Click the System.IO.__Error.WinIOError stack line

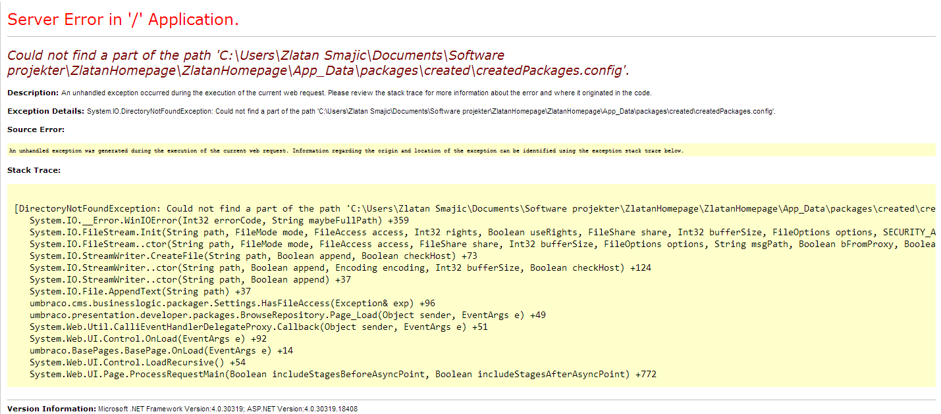(x=213, y=220)
